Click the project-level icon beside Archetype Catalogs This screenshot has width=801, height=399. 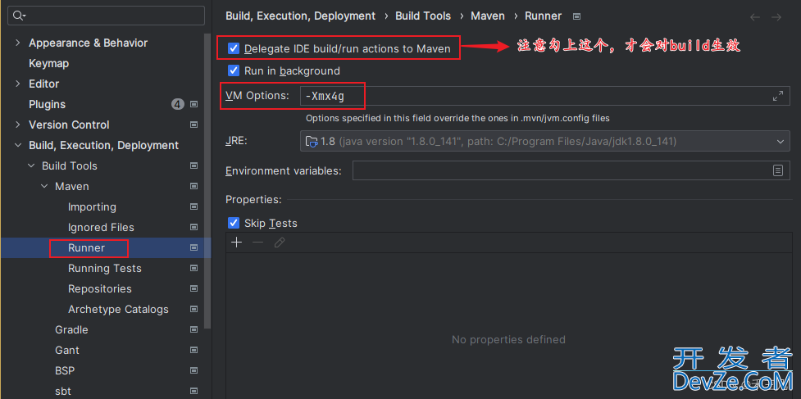coord(193,309)
